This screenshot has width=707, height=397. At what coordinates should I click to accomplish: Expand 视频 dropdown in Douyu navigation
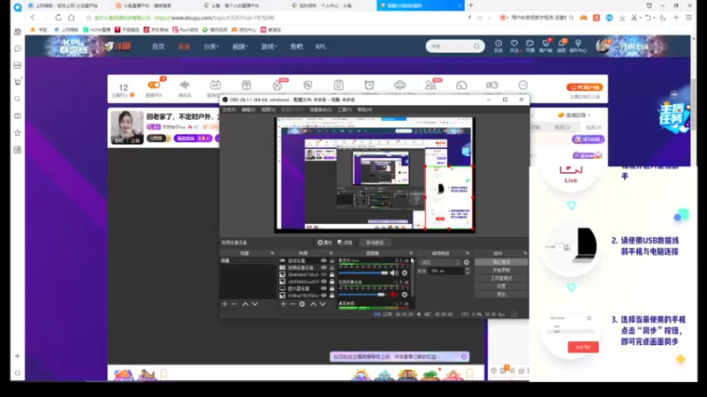(239, 47)
